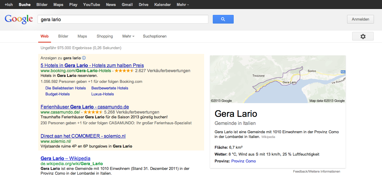Click the blue magnifier search button
382x183 pixels.
click(x=223, y=19)
